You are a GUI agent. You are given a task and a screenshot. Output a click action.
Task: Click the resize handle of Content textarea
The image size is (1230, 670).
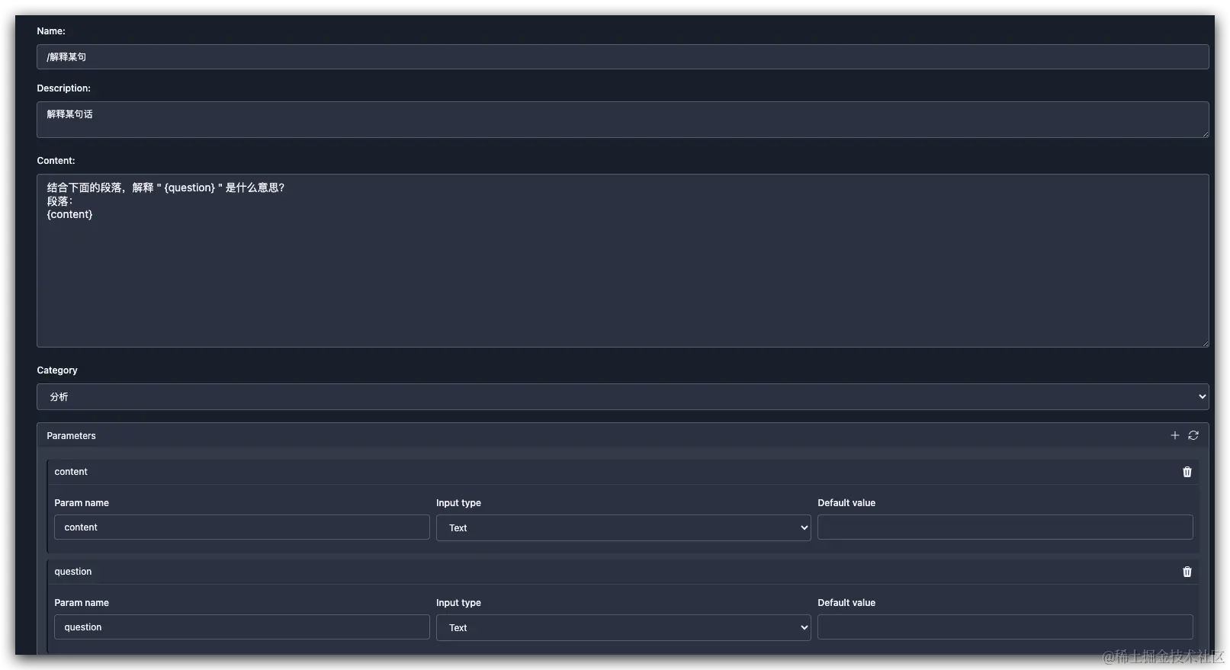[x=1205, y=343]
